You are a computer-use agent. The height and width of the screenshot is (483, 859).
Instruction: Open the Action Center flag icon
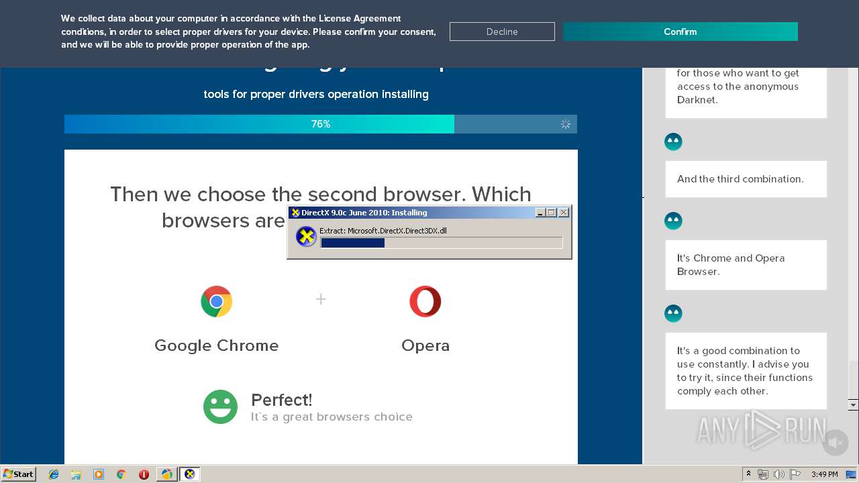(795, 474)
